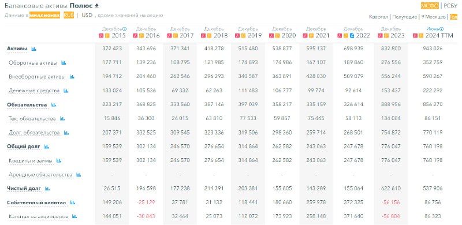Open chart icon next to Активы
Image resolution: width=462 pixels, height=225 pixels.
[x=33, y=48]
